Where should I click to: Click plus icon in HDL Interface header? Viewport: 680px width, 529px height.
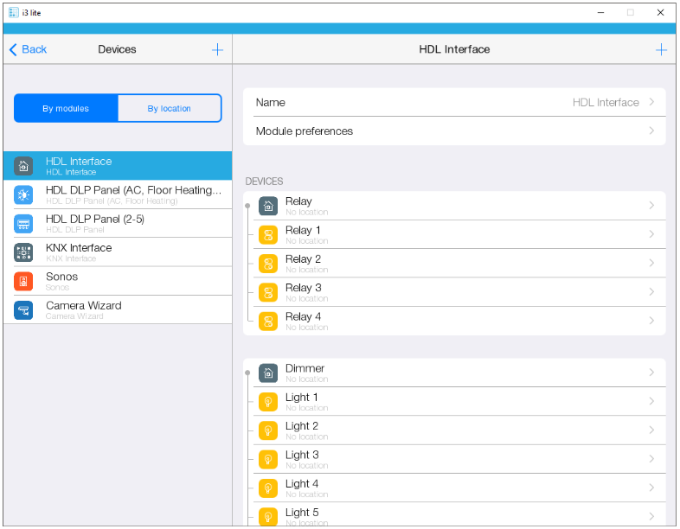coord(661,50)
